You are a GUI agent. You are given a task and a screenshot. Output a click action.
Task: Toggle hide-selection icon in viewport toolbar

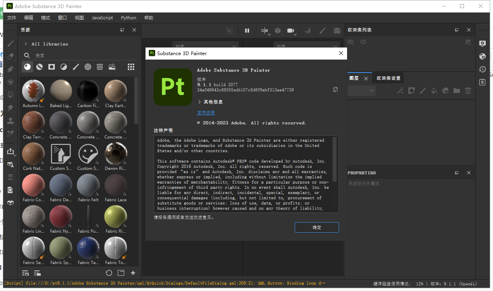(x=229, y=30)
